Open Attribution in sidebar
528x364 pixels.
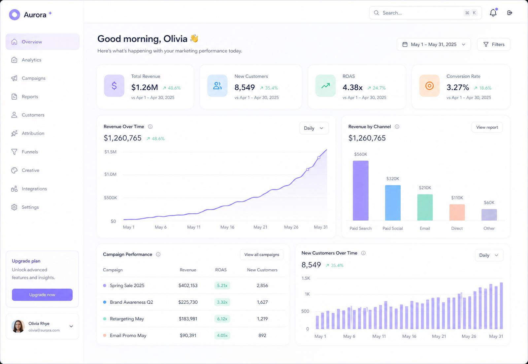point(43,134)
